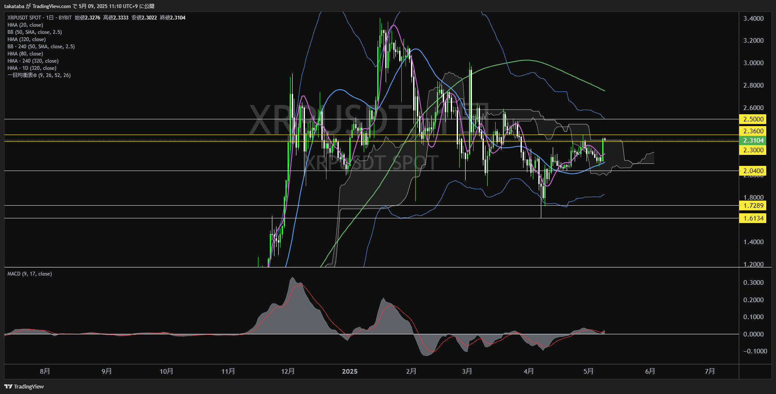Click the 7月 time axis label
776x394 pixels.
point(710,371)
